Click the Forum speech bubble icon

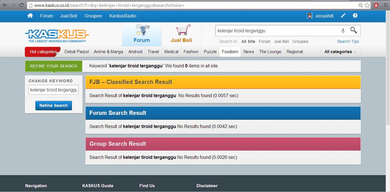142,30
